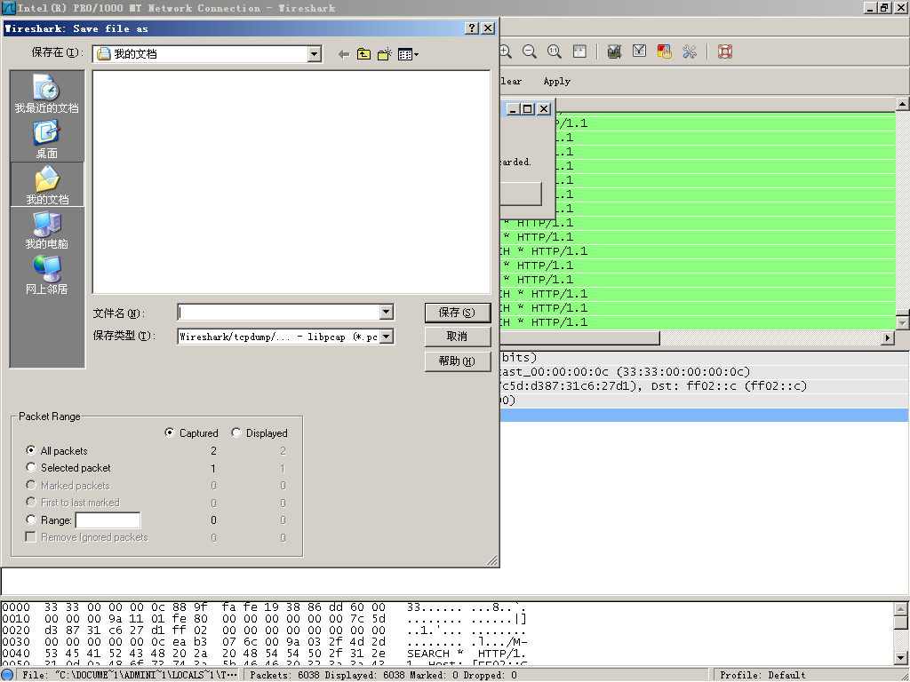Viewport: 910px width, 682px height.
Task: Select the Captured radio button
Action: pyautogui.click(x=170, y=432)
